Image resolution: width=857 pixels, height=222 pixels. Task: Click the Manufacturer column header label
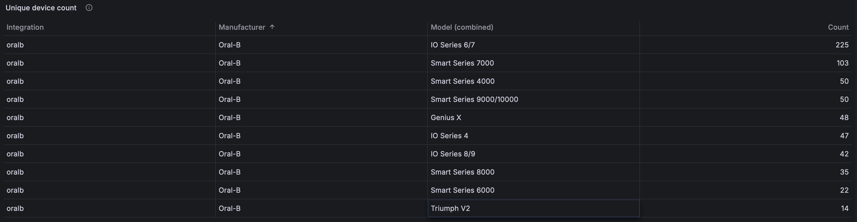click(242, 27)
